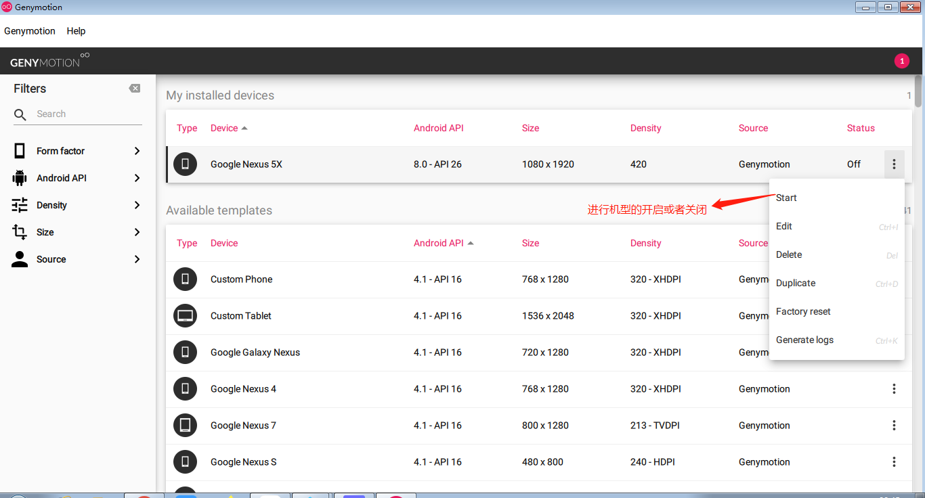This screenshot has width=925, height=498.
Task: Select the Google Nexus S template name
Action: pyautogui.click(x=243, y=461)
